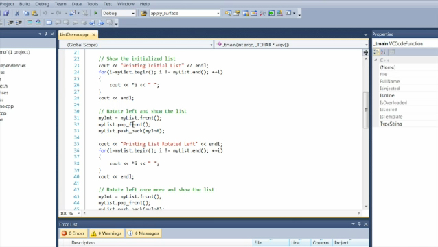Toggle Categorized view in Properties
Viewport: 438px width, 247px height.
point(376,52)
